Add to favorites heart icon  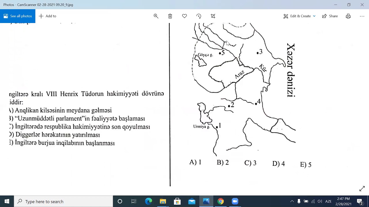(x=184, y=16)
